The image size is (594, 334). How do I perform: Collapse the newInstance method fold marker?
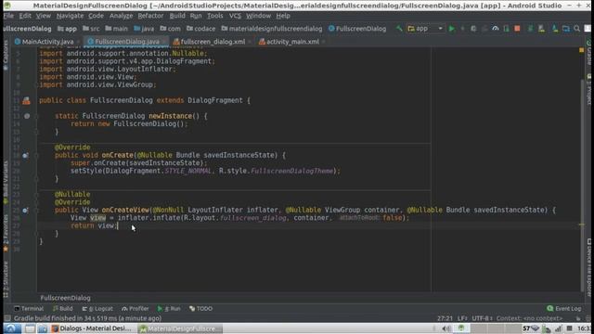pos(37,116)
